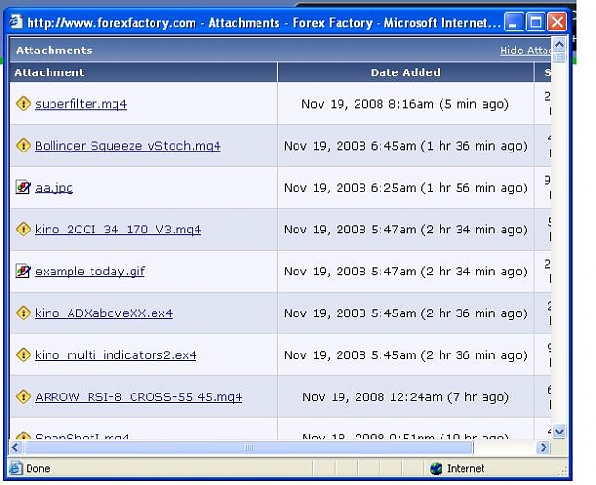Viewport: 596px width, 485px height.
Task: Click the warning icon beside superfilter.mq4
Action: point(23,103)
